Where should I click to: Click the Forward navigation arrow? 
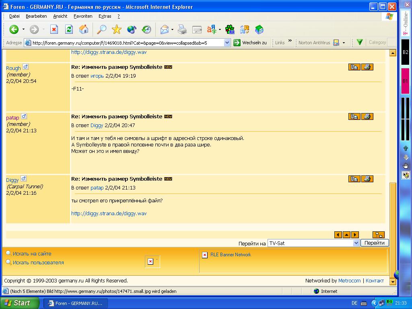coord(34,29)
